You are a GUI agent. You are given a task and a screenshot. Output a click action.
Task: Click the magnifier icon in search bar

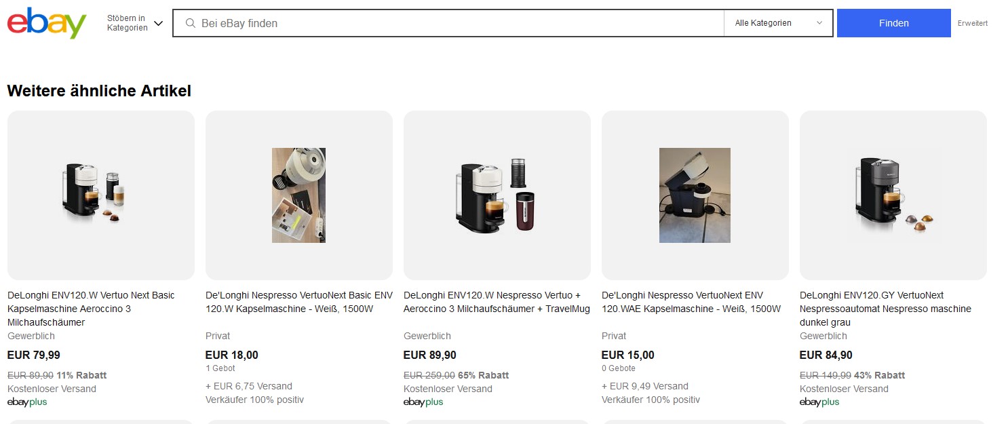click(191, 23)
